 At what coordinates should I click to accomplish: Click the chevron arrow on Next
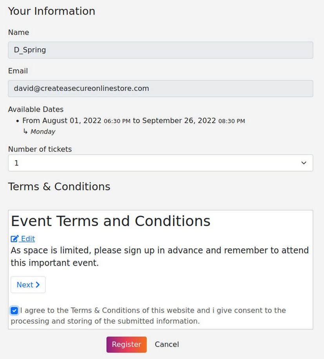point(38,285)
